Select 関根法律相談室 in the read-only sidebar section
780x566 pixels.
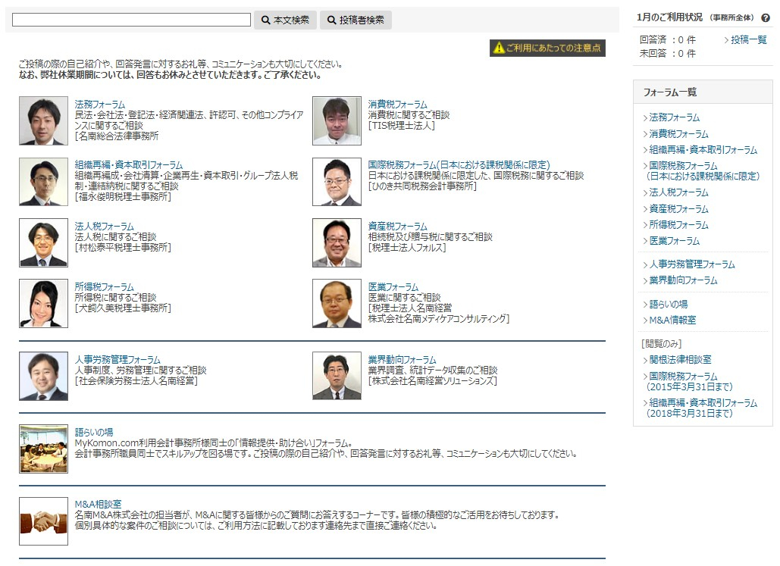point(680,359)
